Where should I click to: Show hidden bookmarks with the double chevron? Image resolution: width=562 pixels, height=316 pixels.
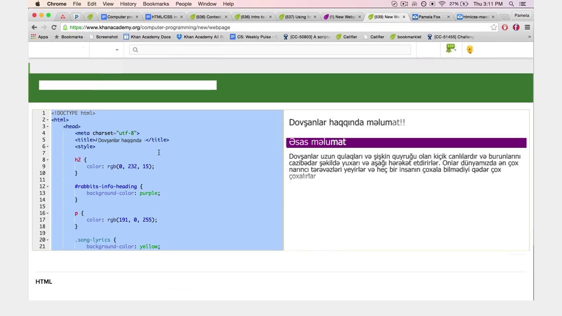[x=529, y=37]
